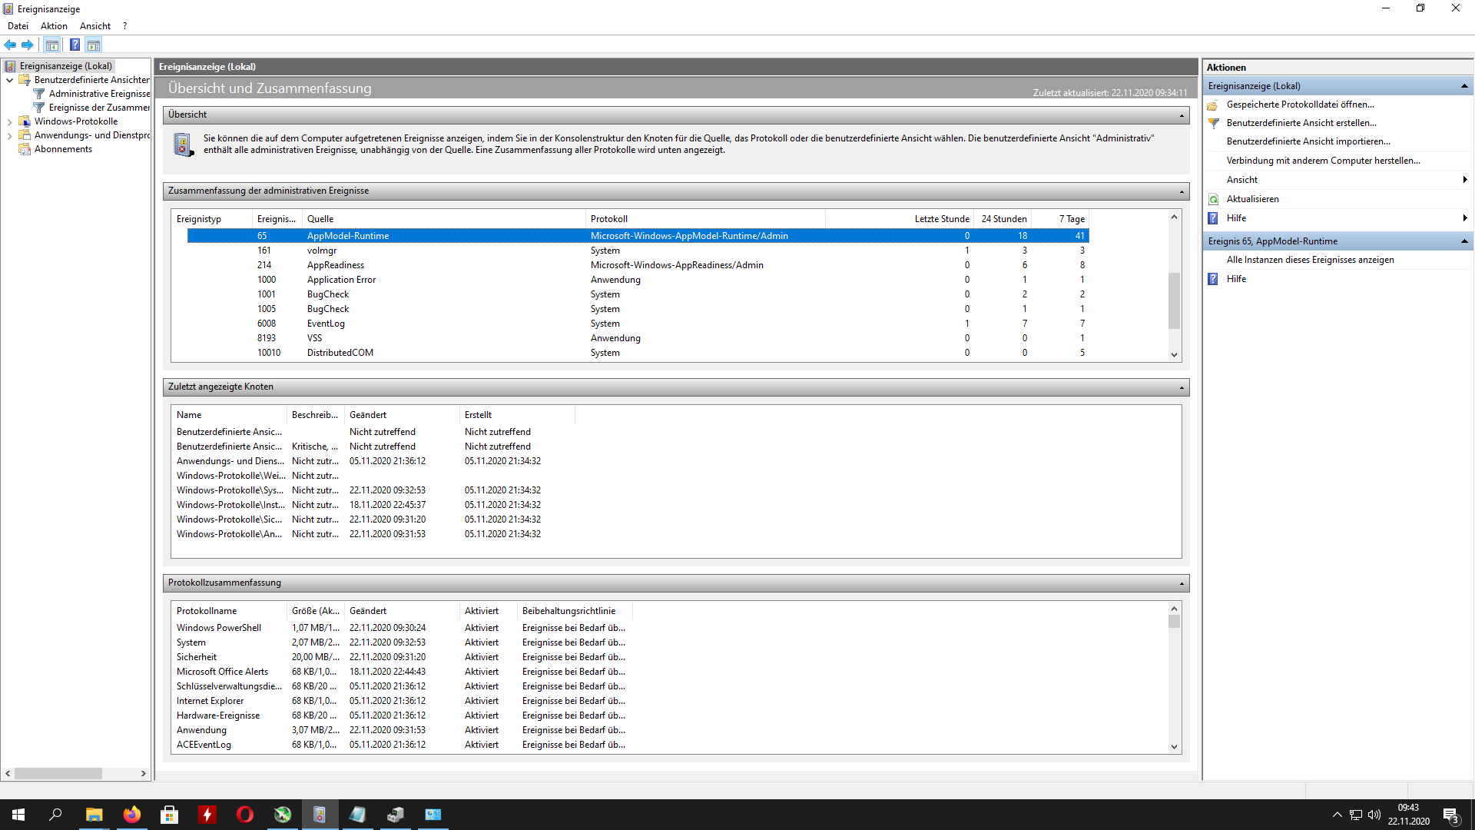The image size is (1475, 830).
Task: Open the Aktion menu
Action: click(x=54, y=26)
